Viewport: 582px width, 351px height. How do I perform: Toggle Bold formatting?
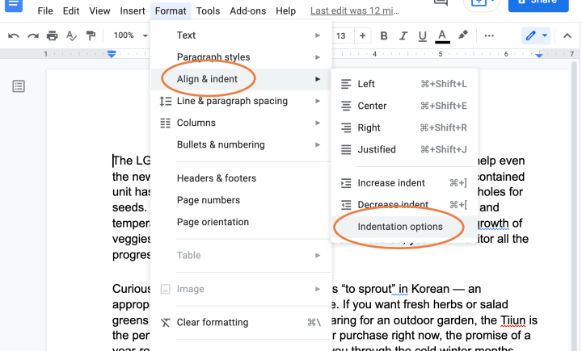coord(384,36)
